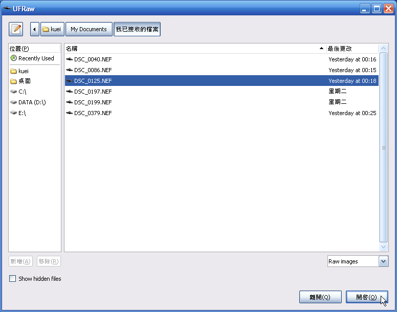Open Recently Used location

click(35, 58)
